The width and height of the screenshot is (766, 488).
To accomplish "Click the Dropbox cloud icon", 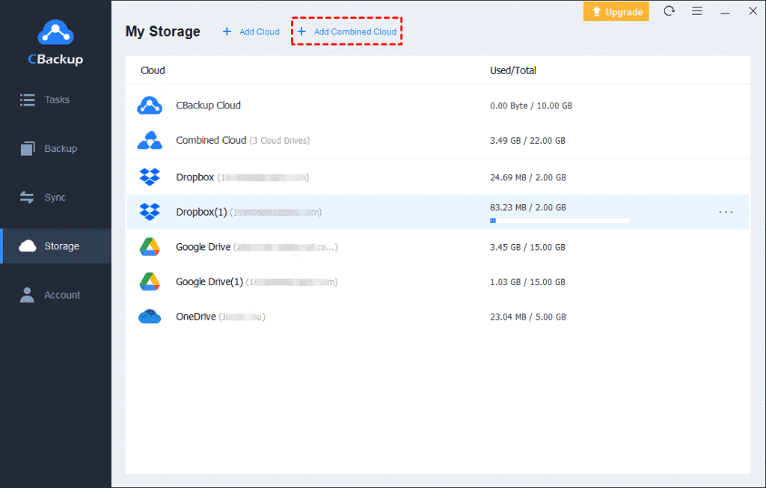I will pyautogui.click(x=150, y=177).
